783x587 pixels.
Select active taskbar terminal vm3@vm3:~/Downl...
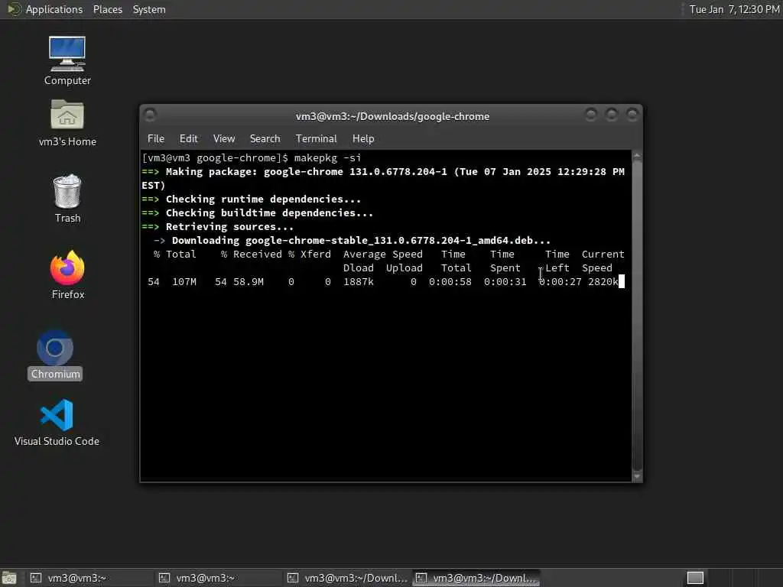click(476, 578)
